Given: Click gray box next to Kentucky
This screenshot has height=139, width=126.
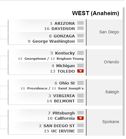Looking at the screenshot, I should 80,53.
